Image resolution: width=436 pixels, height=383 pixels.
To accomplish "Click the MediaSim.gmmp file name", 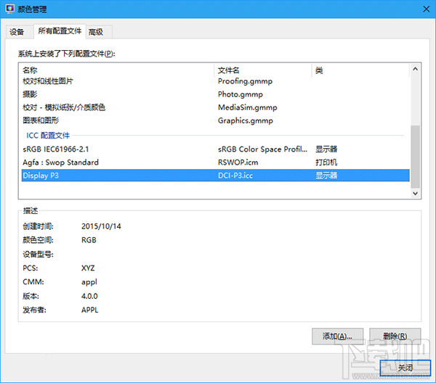I will [248, 107].
